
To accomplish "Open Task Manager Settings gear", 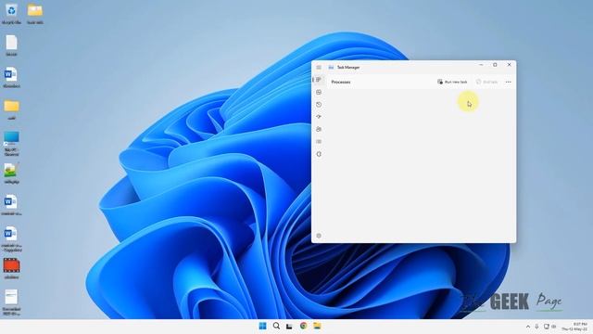I will (319, 236).
